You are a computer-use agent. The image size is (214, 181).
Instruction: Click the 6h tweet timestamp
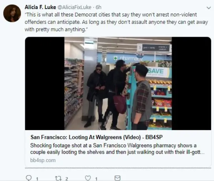[x=98, y=7]
